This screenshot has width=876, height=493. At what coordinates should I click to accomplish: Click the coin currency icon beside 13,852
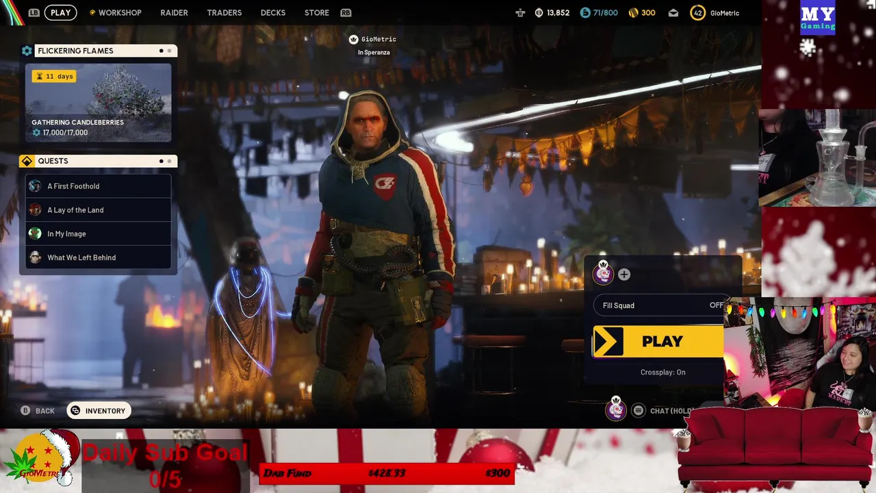tap(539, 12)
